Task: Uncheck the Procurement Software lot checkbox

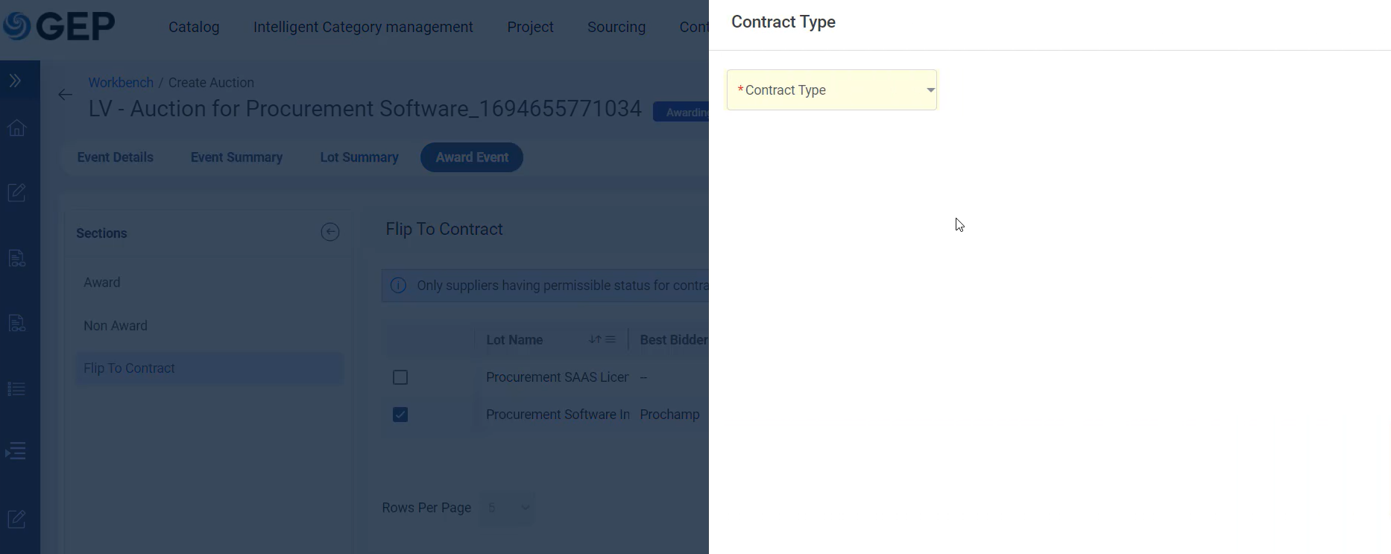Action: (400, 415)
